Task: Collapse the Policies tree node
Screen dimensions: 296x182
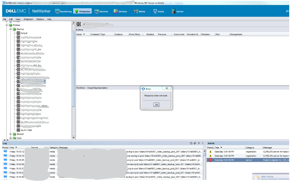Action: click(x=7, y=25)
